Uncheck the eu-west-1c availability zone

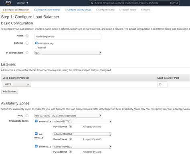click(x=36, y=146)
